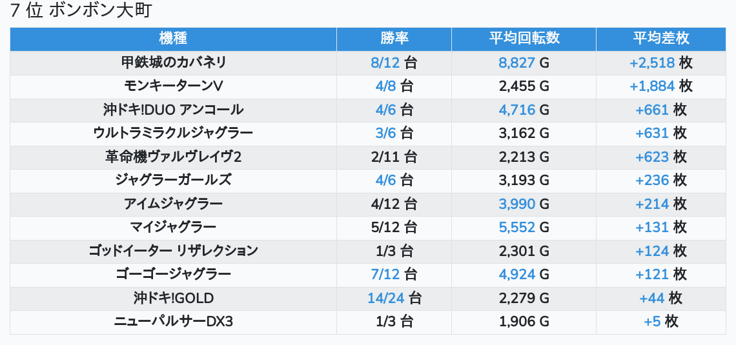Click the +2,518 枚 difference value
Image resolution: width=736 pixels, height=345 pixels.
coord(652,63)
